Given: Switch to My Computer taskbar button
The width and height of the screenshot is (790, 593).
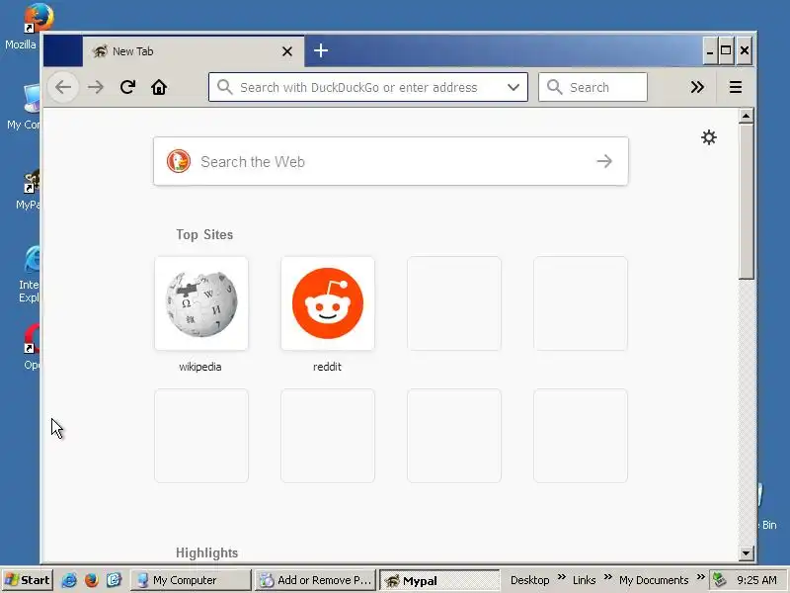Looking at the screenshot, I should coord(191,580).
